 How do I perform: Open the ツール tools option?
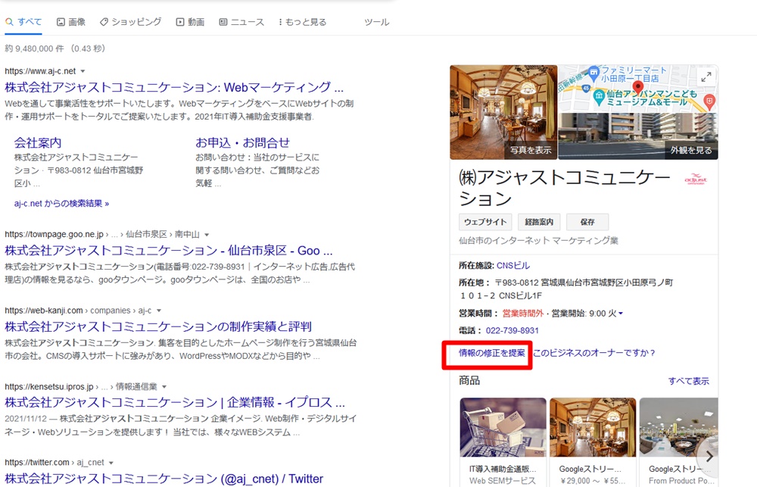376,22
